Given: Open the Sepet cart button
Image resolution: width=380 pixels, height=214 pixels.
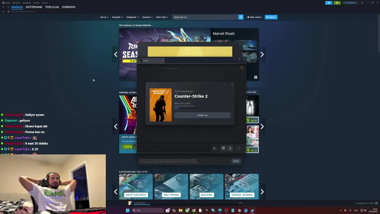Looking at the screenshot, I should coord(271,17).
